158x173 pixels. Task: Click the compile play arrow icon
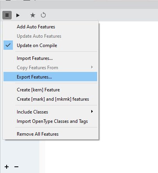point(18,15)
